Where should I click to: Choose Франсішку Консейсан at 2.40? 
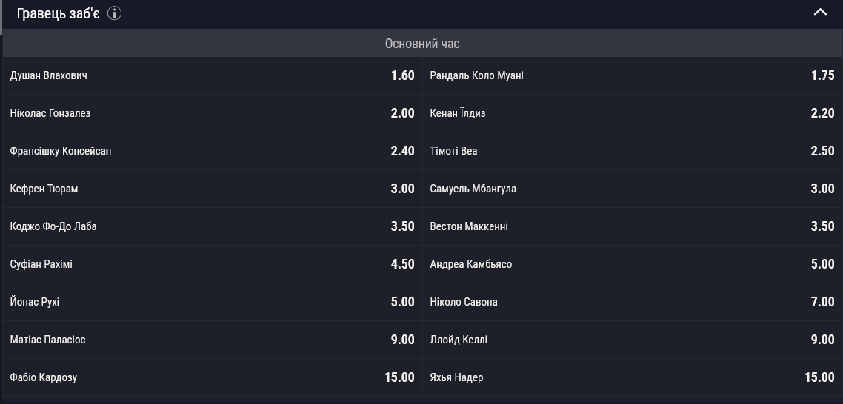pyautogui.click(x=213, y=151)
